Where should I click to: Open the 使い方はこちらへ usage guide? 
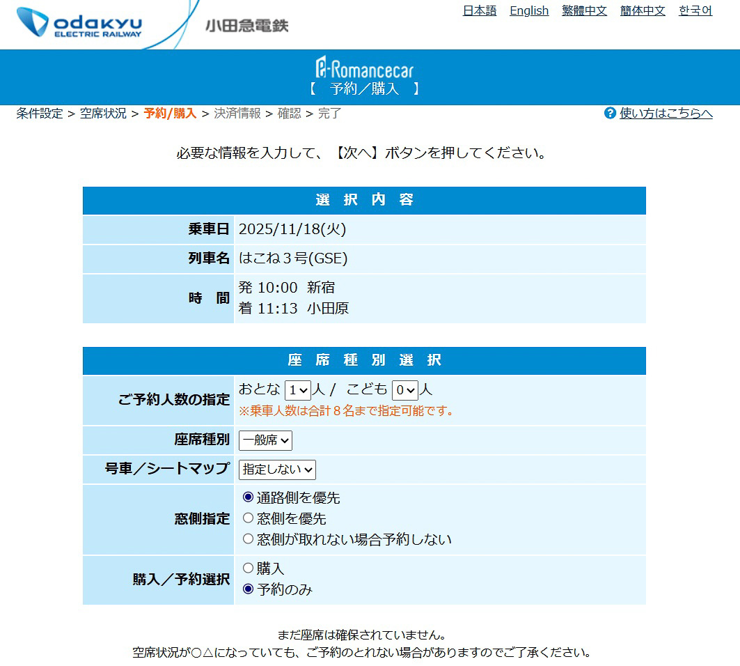pyautogui.click(x=666, y=114)
